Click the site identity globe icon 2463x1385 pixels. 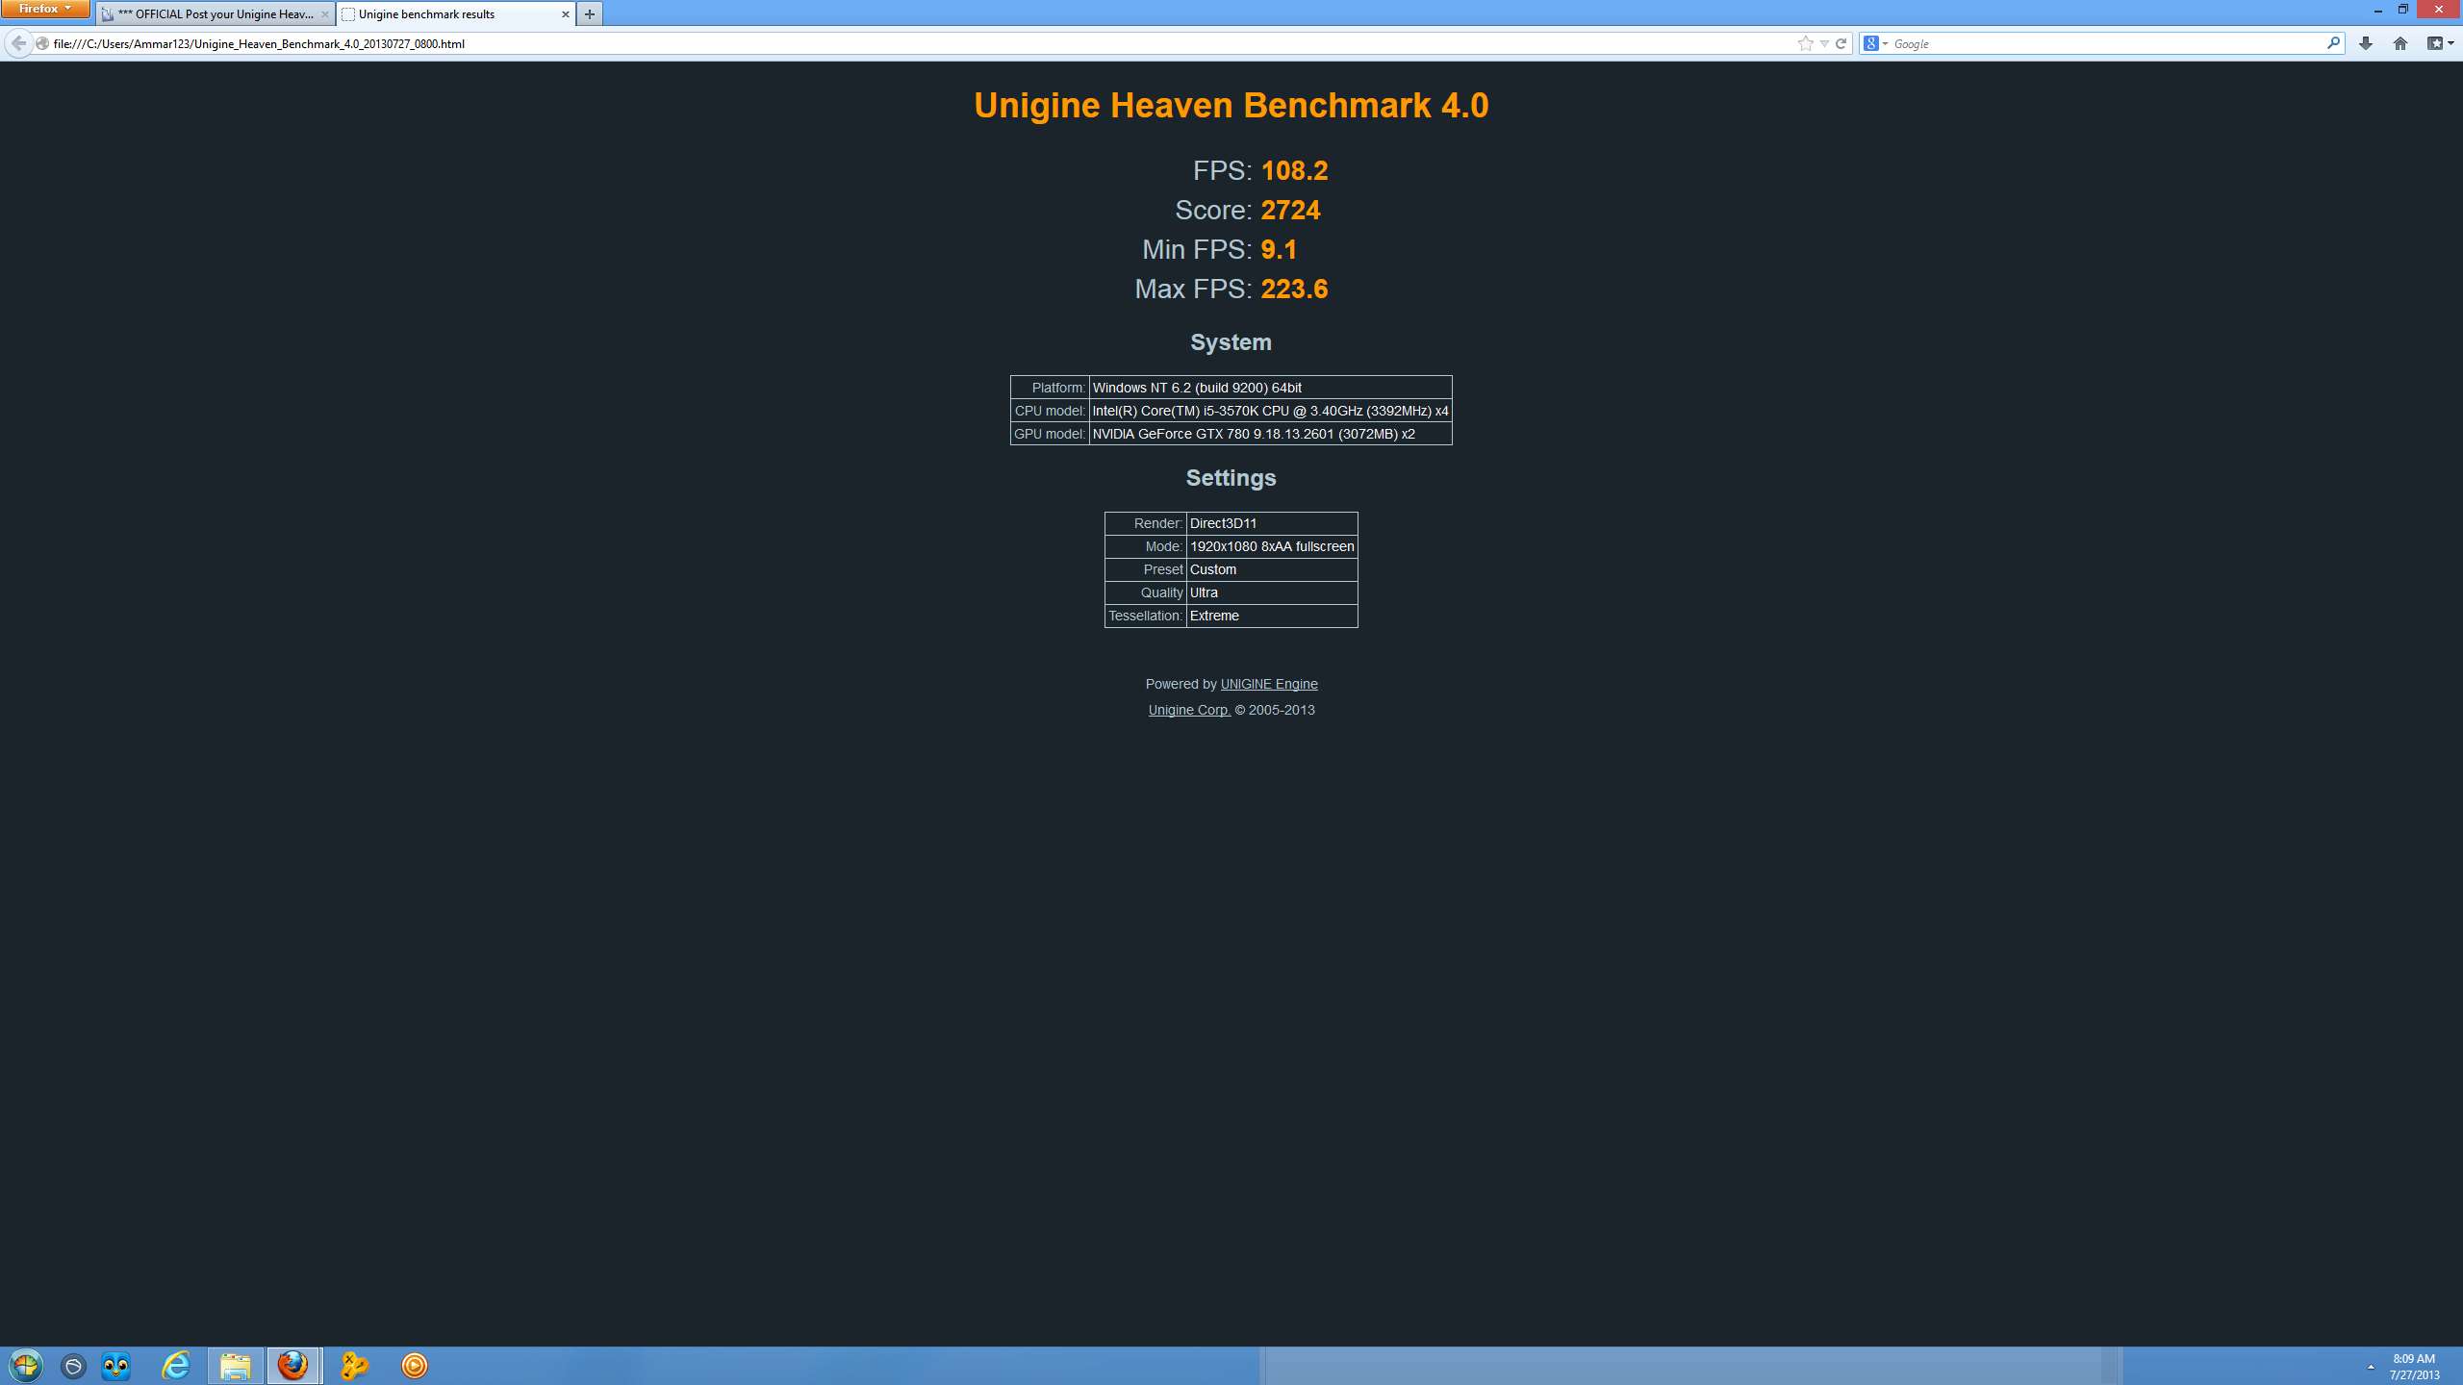pyautogui.click(x=42, y=43)
